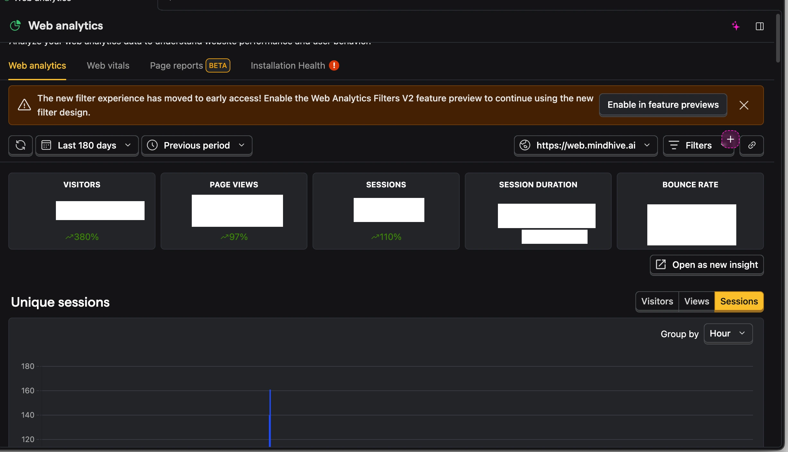Click the refresh data icon button
The image size is (788, 452).
[21, 145]
